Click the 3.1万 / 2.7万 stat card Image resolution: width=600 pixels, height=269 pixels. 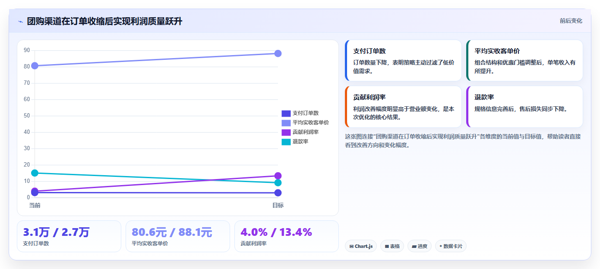(69, 236)
